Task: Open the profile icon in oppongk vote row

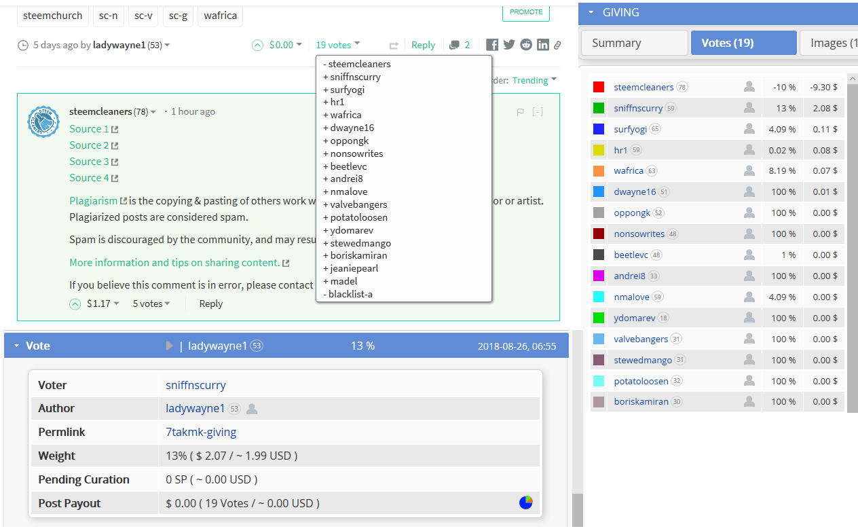Action: pyautogui.click(x=749, y=213)
